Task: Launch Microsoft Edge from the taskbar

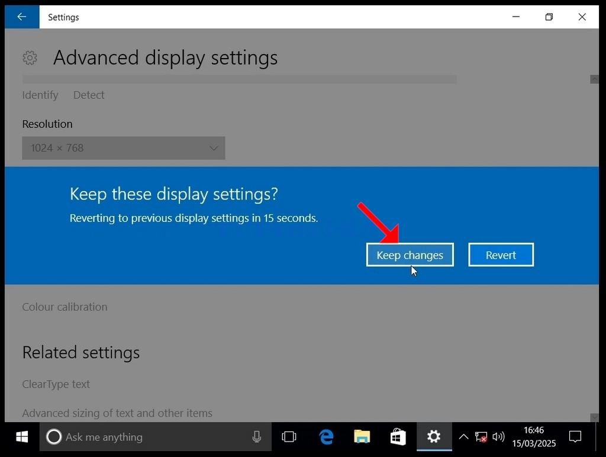Action: pyautogui.click(x=326, y=437)
